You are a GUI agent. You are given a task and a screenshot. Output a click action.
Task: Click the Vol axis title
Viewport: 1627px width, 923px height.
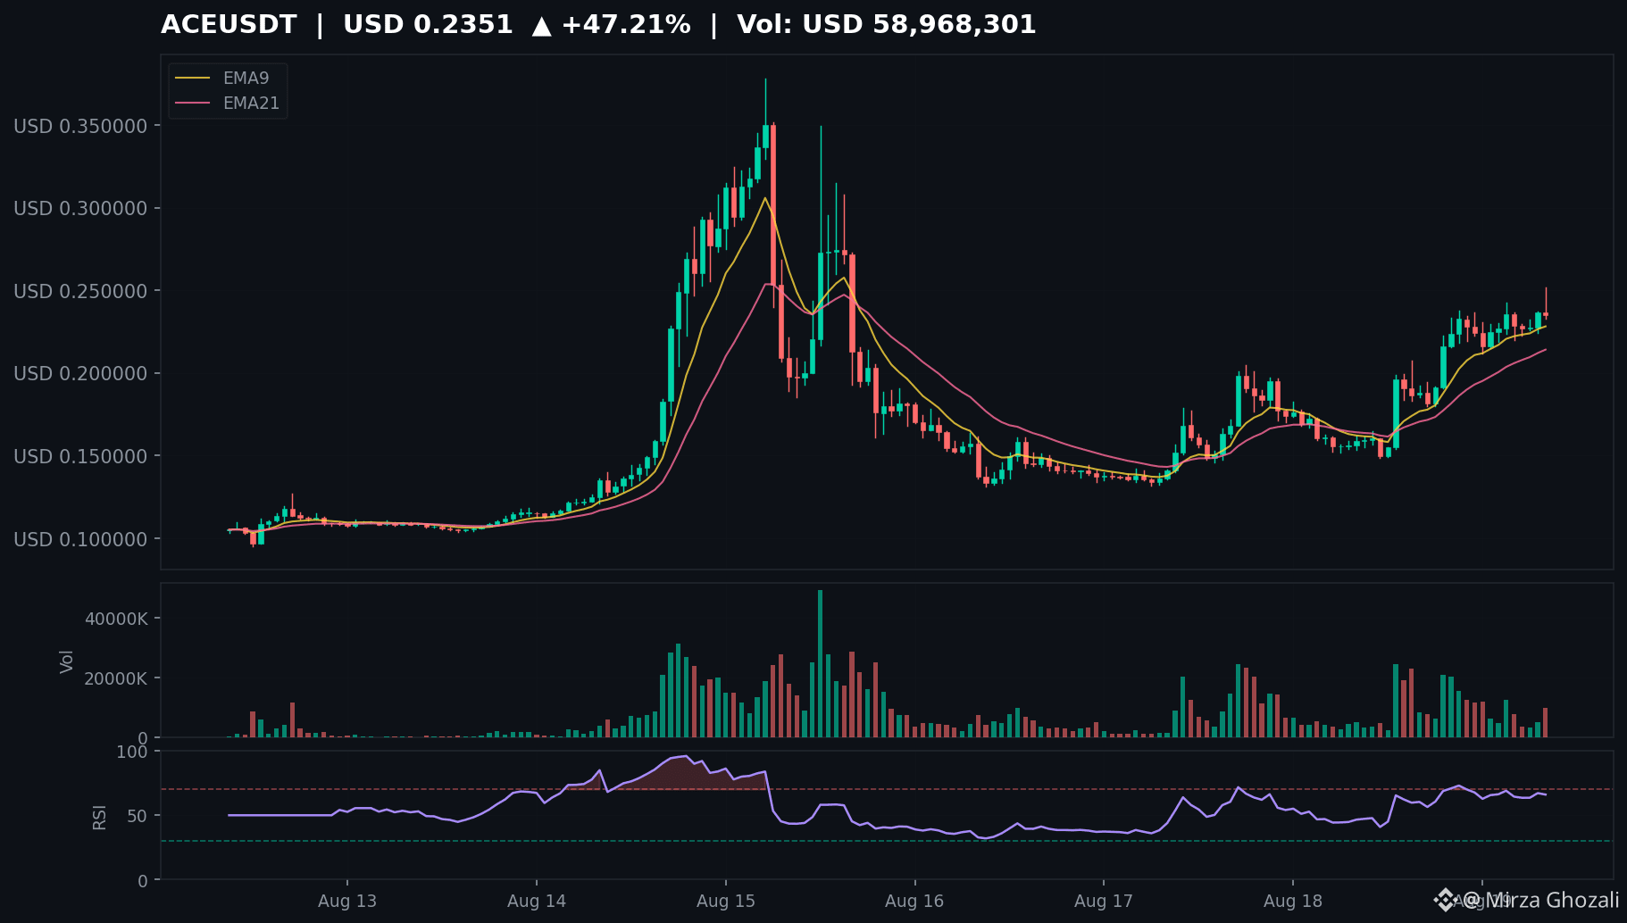pos(67,661)
